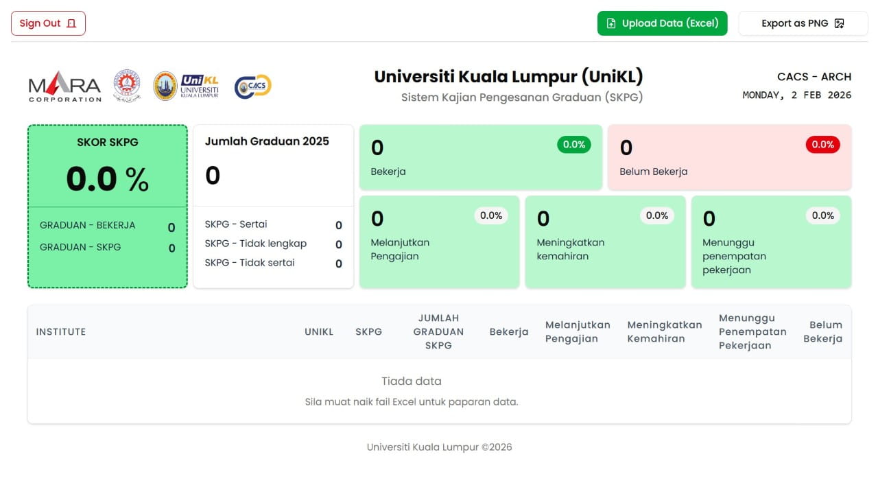Click the CACS accreditation logo
Image resolution: width=878 pixels, height=494 pixels.
pos(252,86)
